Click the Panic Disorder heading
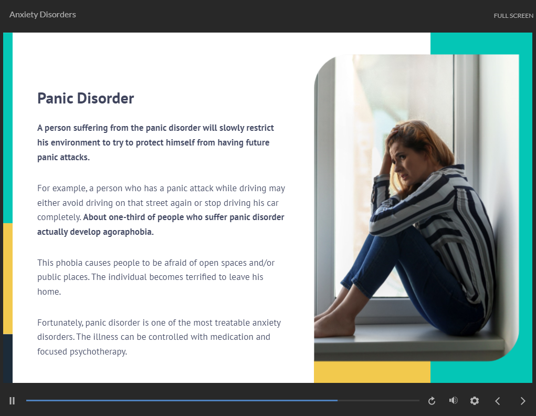Image resolution: width=536 pixels, height=416 pixels. click(x=86, y=98)
